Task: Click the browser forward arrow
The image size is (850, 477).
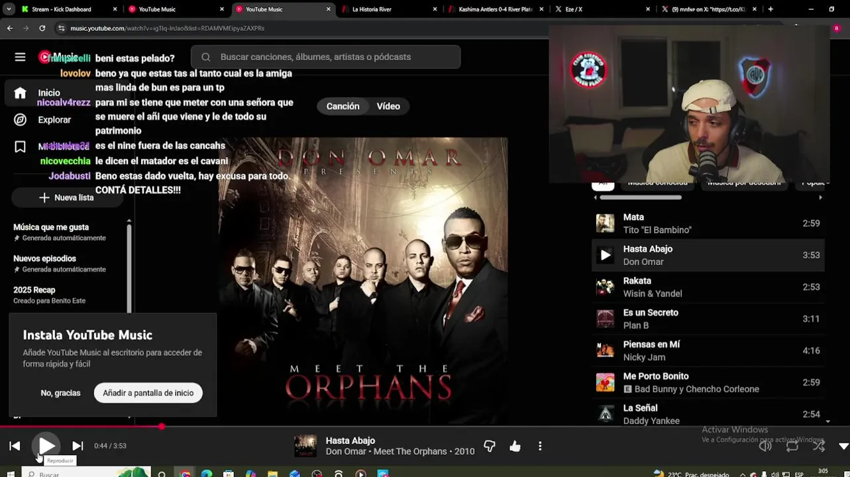Action: (26, 28)
